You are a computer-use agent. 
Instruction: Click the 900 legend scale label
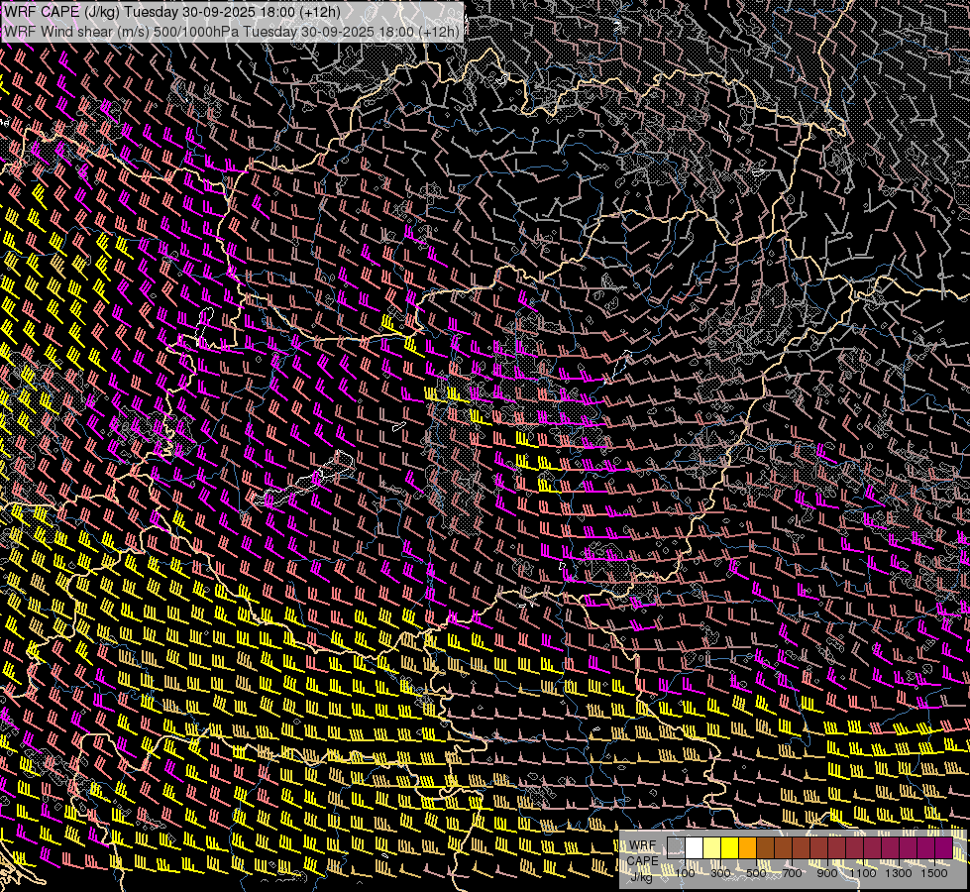[x=827, y=873]
